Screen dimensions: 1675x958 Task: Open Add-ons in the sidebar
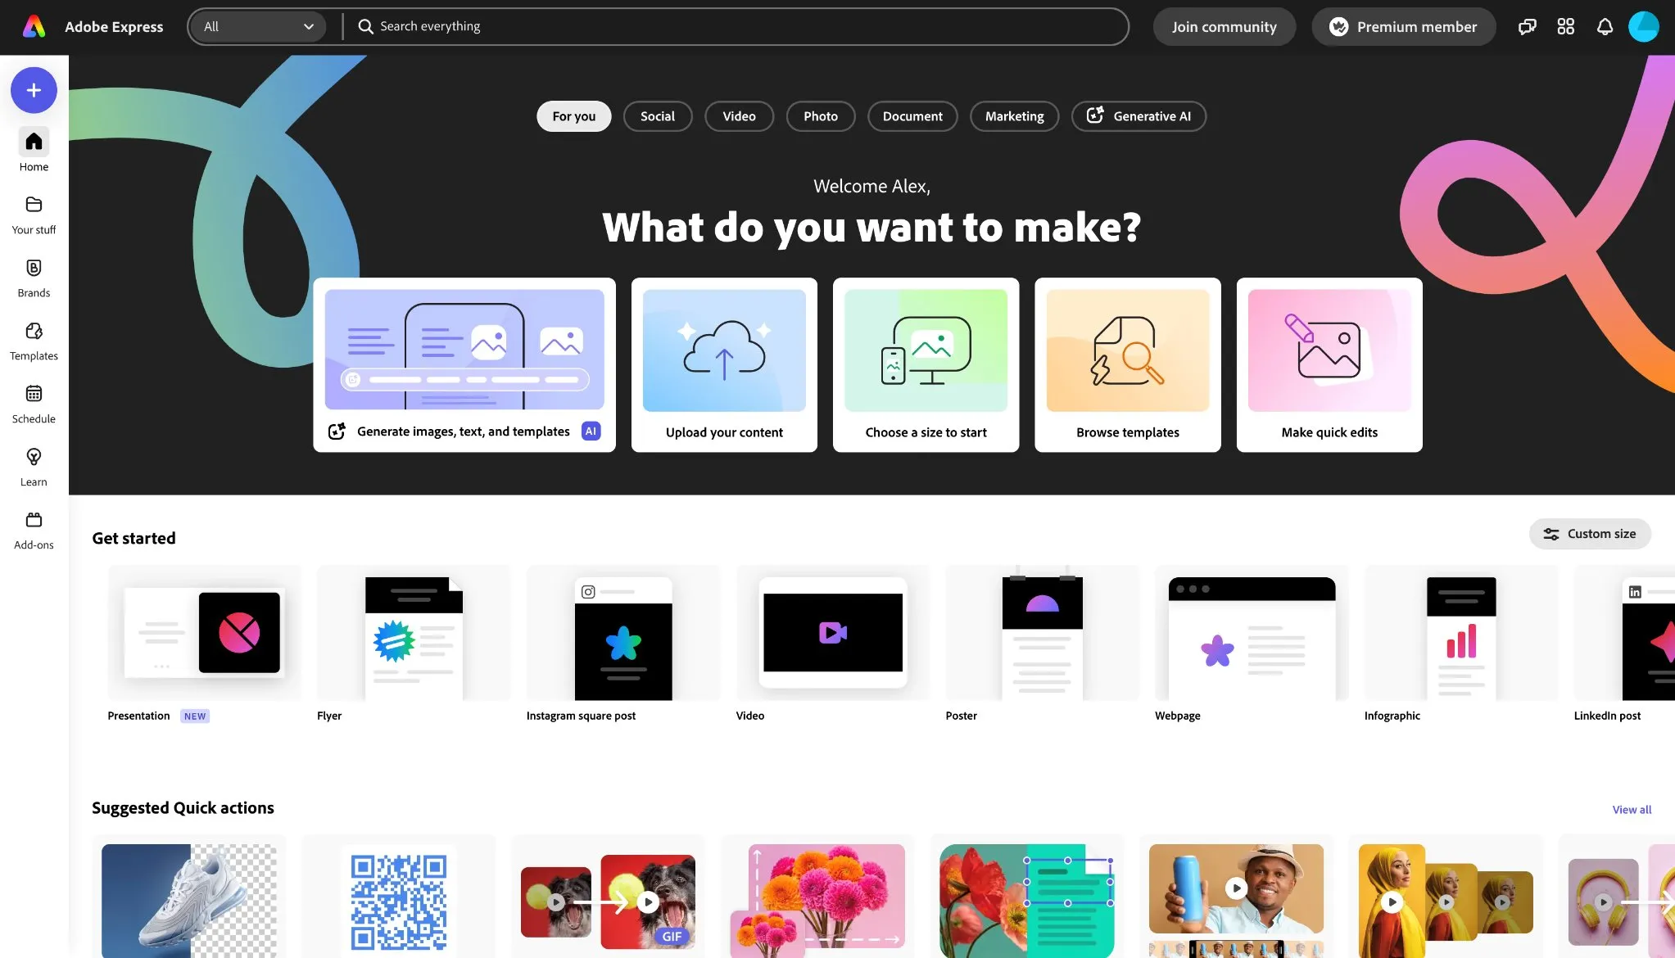(x=34, y=531)
